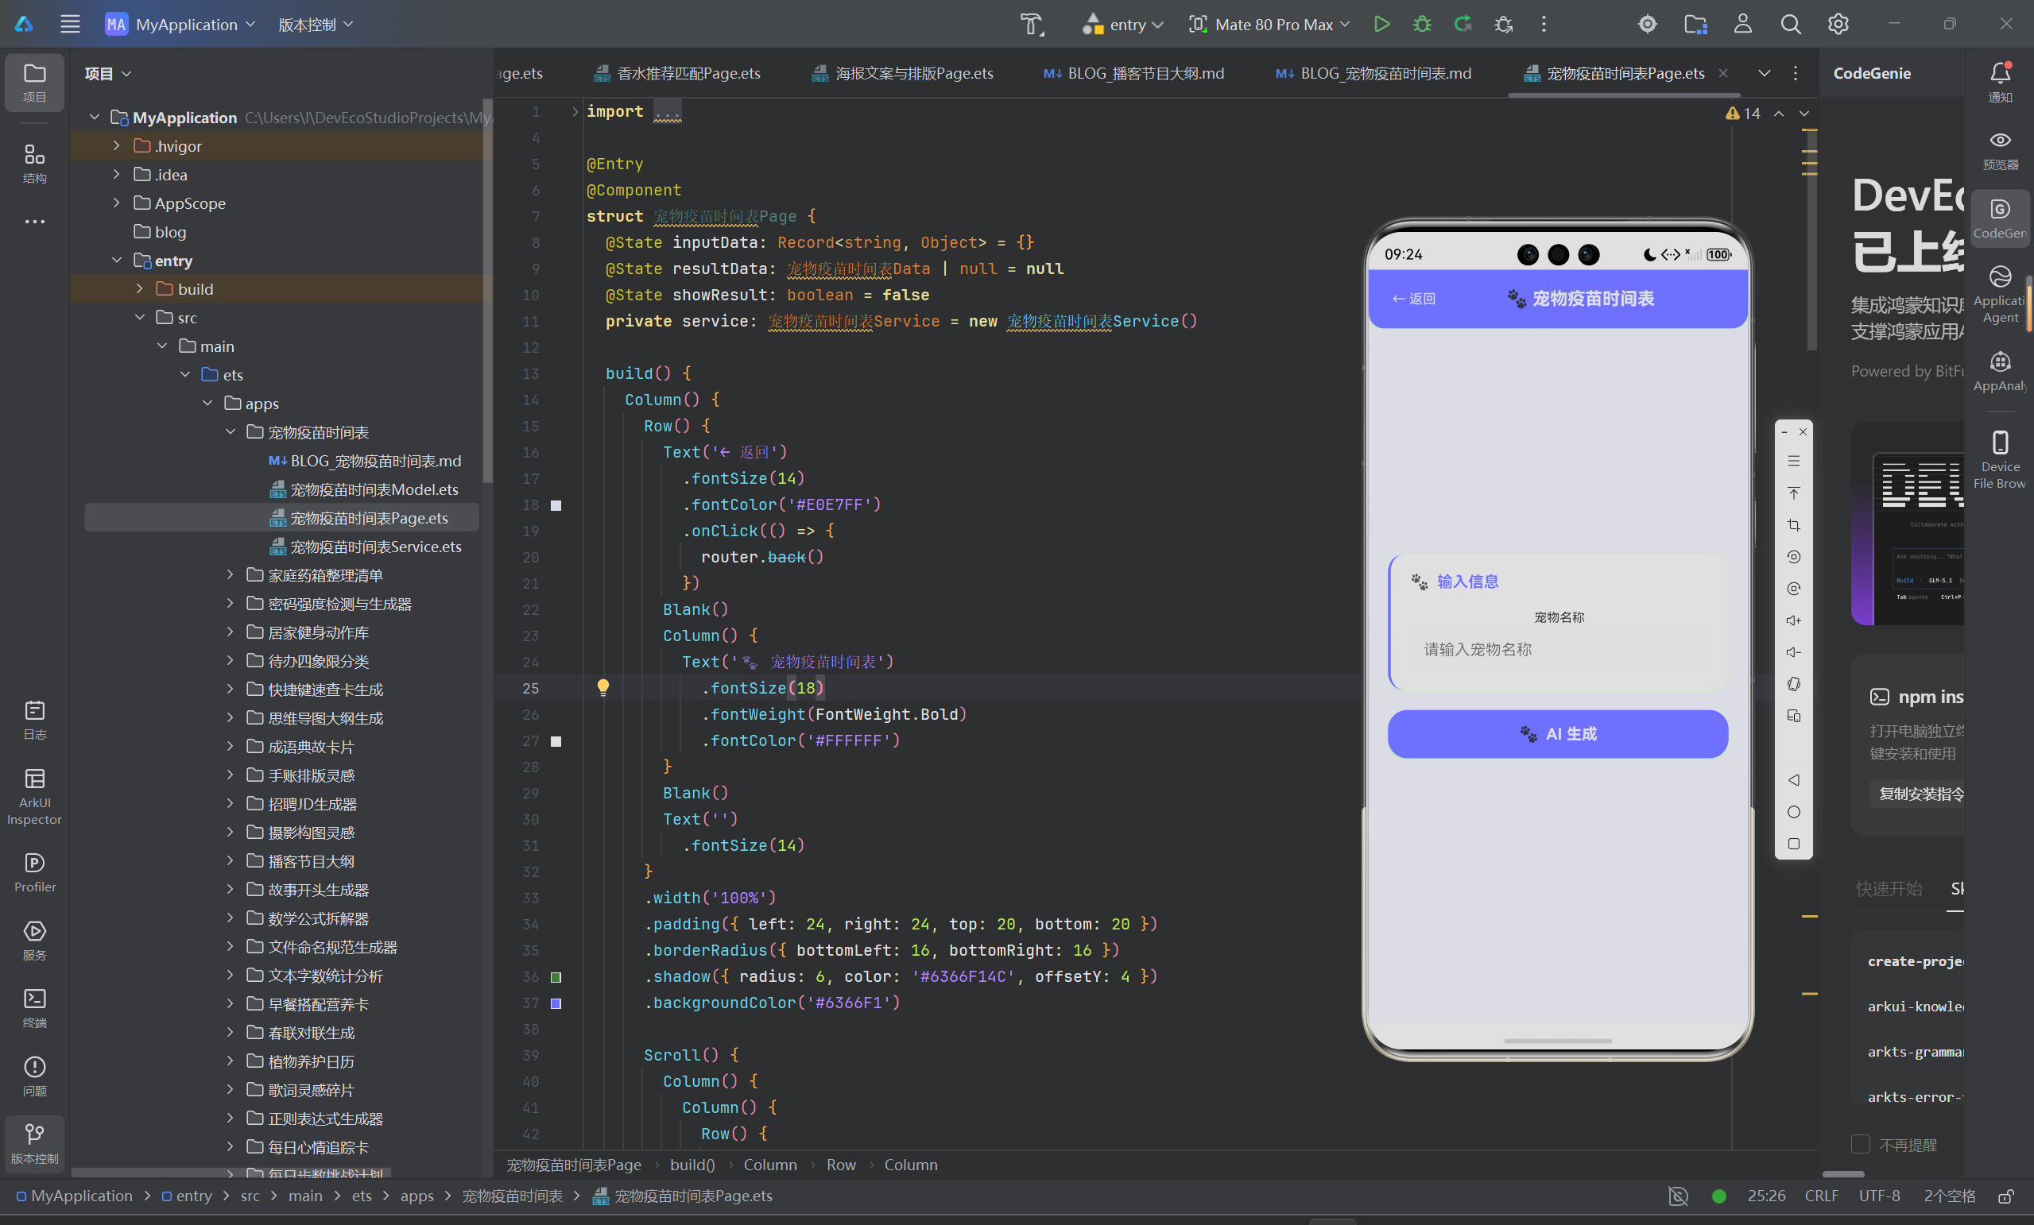Expand the AppScope folder
Viewport: 2034px width, 1225px height.
[x=116, y=203]
